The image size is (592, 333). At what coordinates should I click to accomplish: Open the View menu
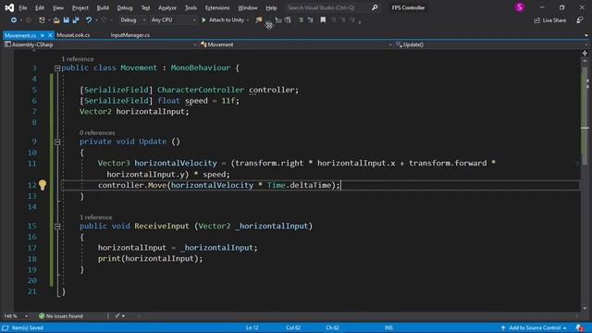click(x=57, y=7)
